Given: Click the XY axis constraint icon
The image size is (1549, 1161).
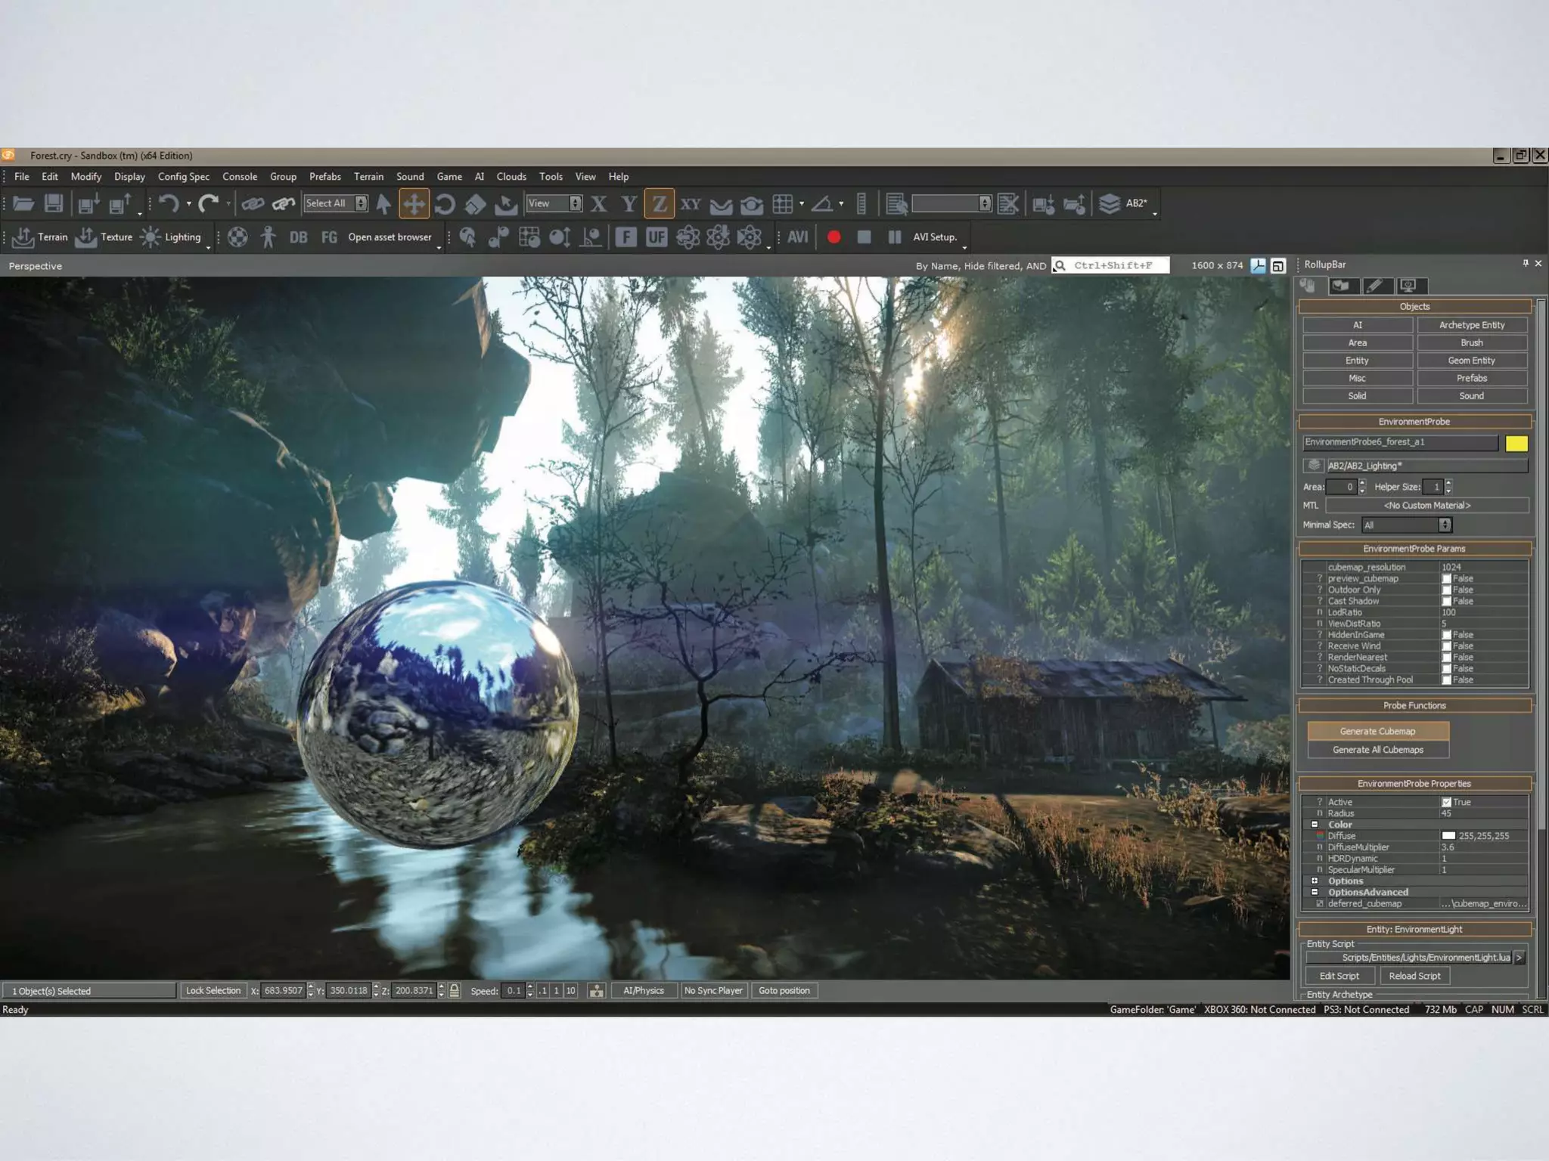Looking at the screenshot, I should pyautogui.click(x=690, y=203).
